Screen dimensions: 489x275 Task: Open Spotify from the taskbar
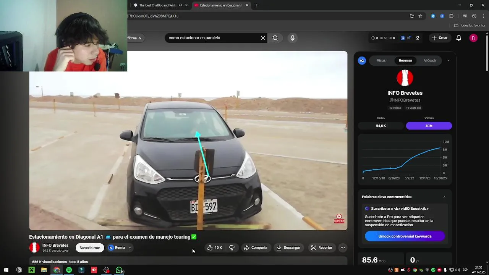click(69, 270)
